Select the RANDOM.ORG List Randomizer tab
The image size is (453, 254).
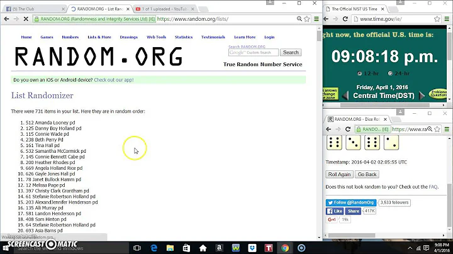coord(100,9)
